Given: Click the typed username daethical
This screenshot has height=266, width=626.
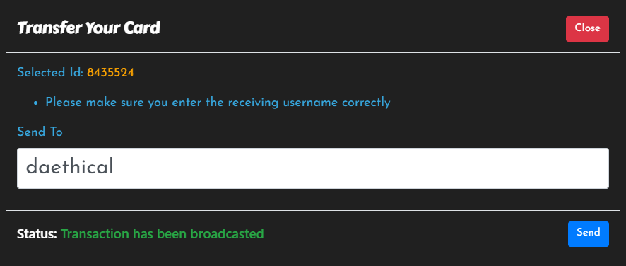Looking at the screenshot, I should 69,167.
